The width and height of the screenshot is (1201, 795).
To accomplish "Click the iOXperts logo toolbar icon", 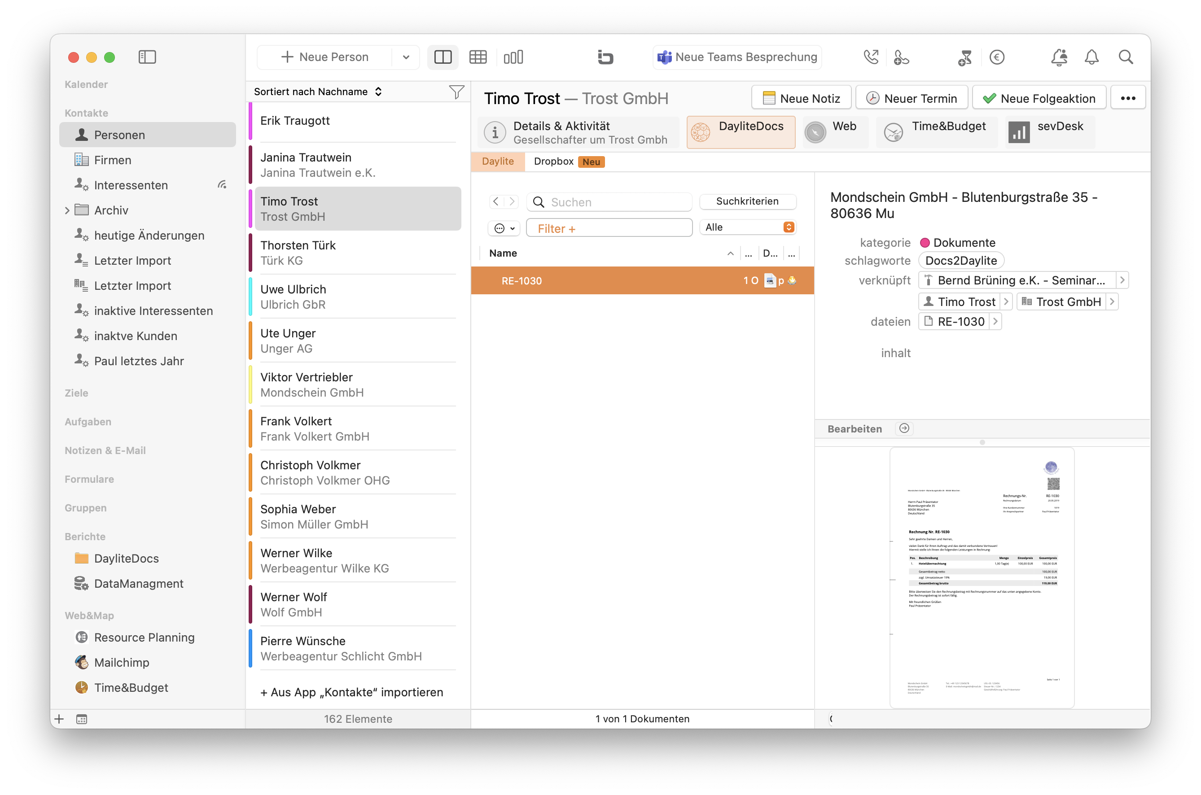I will (605, 57).
